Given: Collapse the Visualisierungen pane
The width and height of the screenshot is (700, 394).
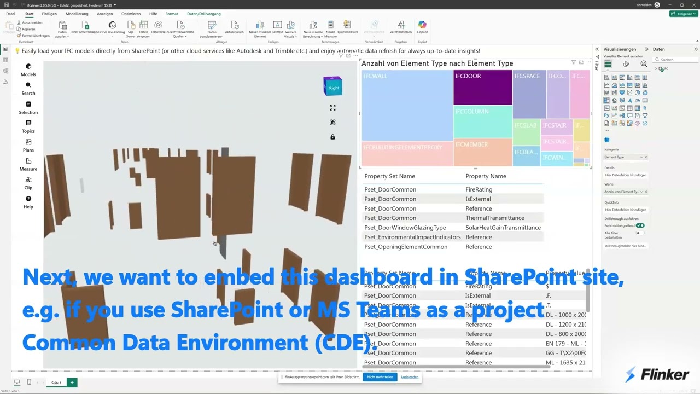Looking at the screenshot, I should [x=646, y=49].
